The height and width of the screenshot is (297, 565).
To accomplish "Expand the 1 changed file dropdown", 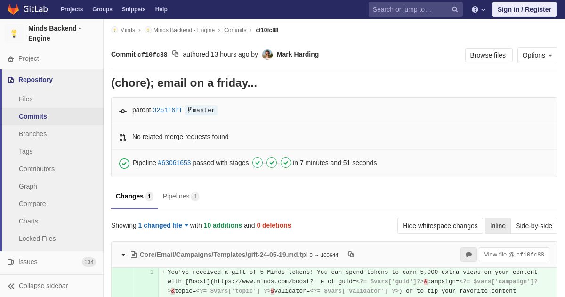I will pyautogui.click(x=163, y=225).
